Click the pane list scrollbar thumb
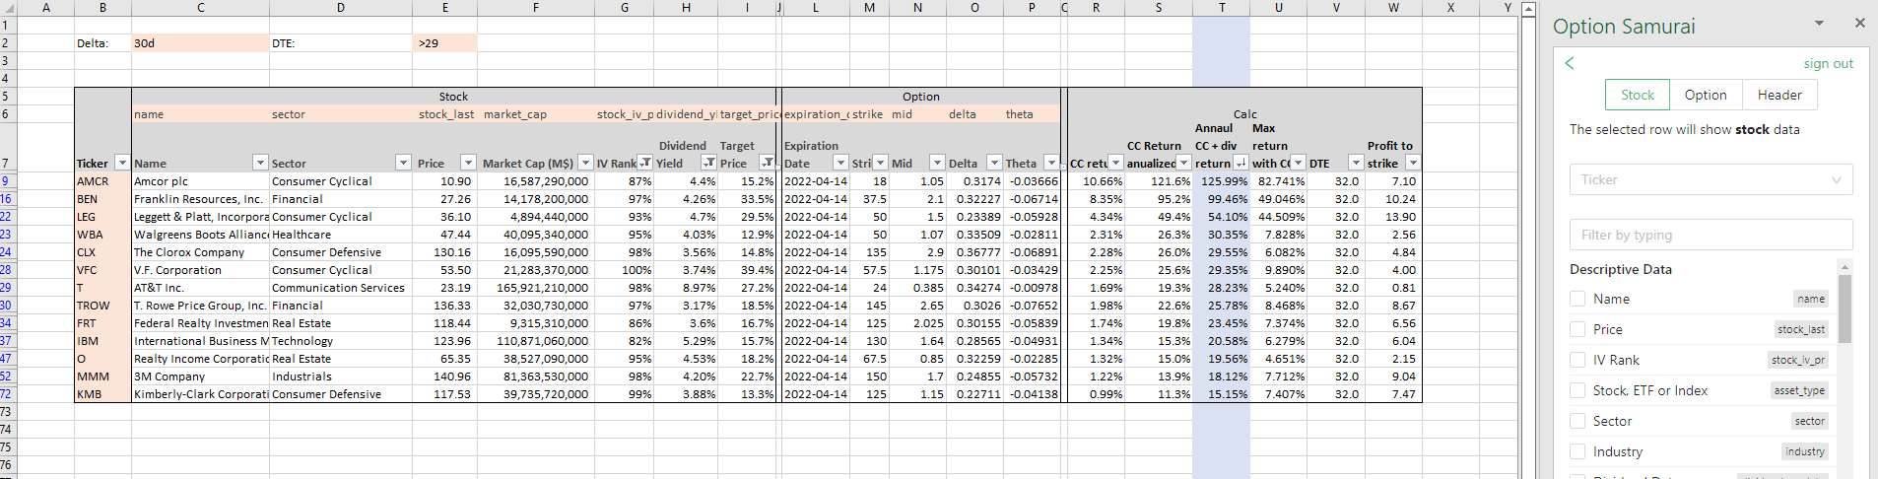Image resolution: width=1878 pixels, height=479 pixels. click(1844, 308)
